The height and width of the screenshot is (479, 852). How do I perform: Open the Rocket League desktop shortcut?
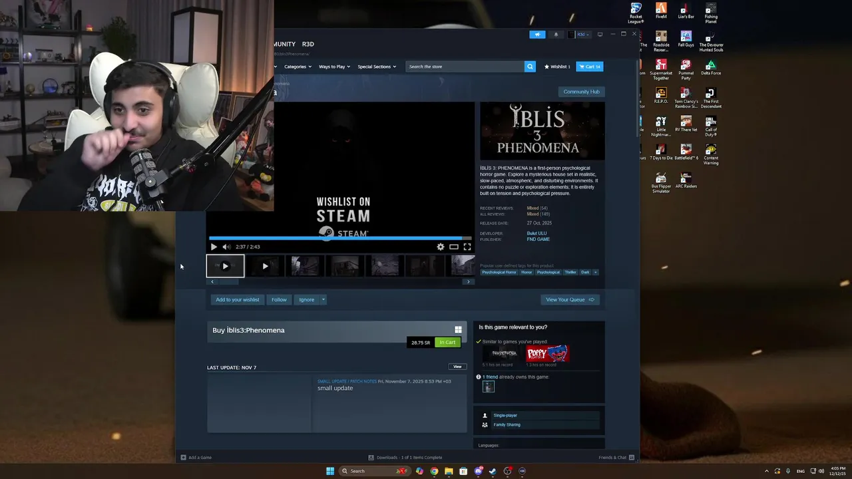(x=636, y=13)
